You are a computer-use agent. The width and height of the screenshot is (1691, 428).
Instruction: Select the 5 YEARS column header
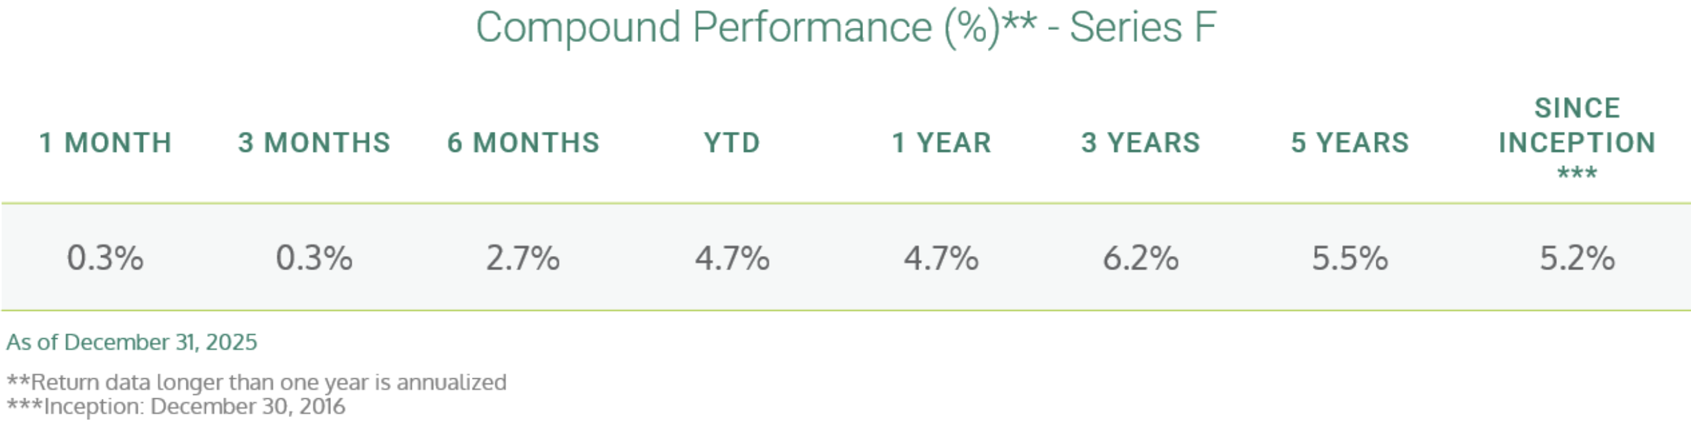1350,143
